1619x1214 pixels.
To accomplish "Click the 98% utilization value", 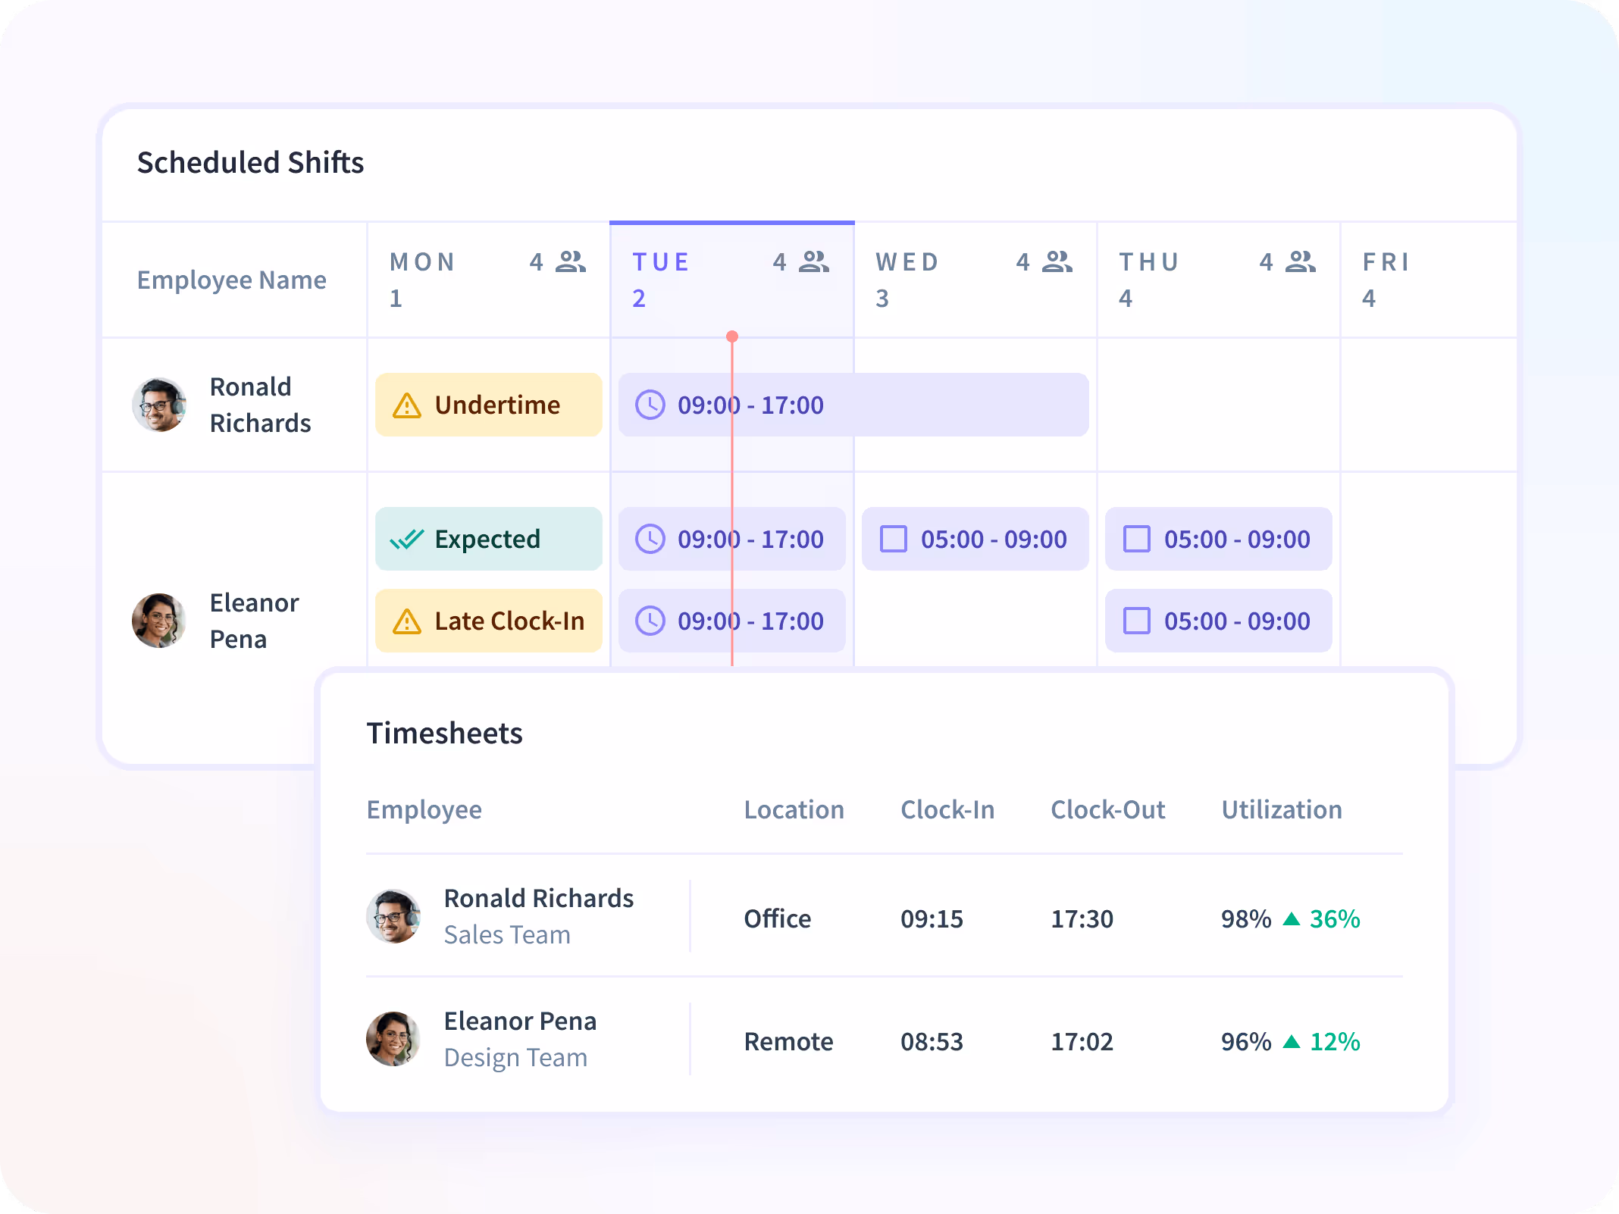I will point(1246,918).
